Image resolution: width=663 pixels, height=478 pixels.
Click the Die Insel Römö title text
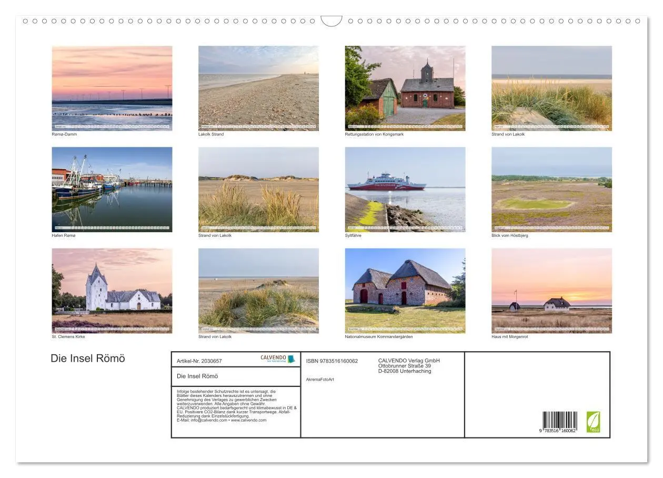pos(87,358)
